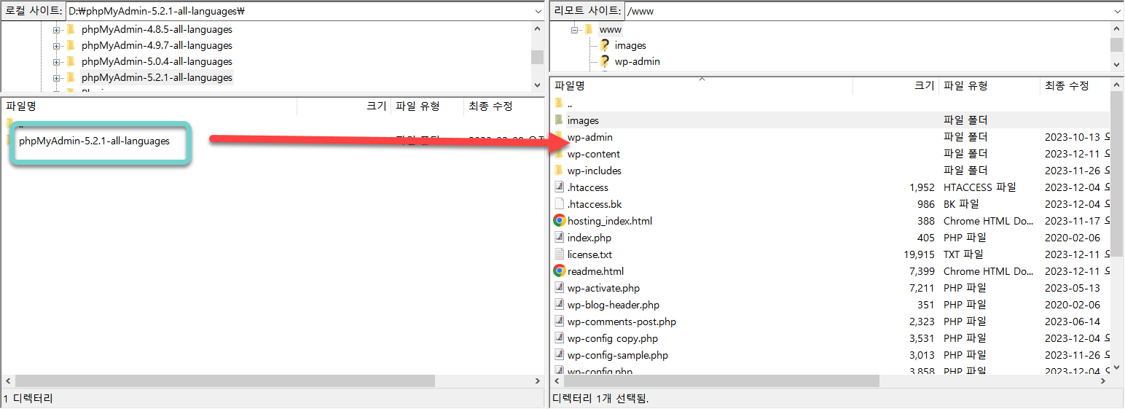The height and width of the screenshot is (409, 1125).
Task: Click Chrome icon of hosting_index.html
Action: click(559, 220)
